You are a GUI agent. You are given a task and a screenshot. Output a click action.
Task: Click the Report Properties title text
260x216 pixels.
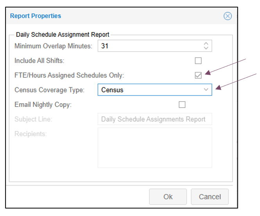(x=36, y=16)
